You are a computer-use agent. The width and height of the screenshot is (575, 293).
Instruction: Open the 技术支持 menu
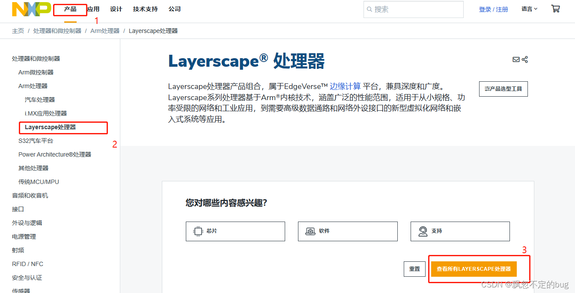pyautogui.click(x=145, y=9)
